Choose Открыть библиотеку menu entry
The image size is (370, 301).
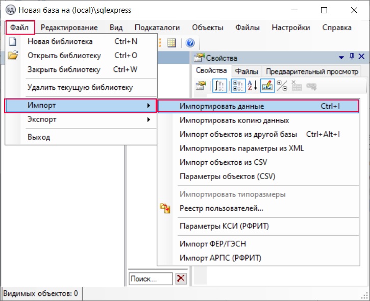coord(81,55)
